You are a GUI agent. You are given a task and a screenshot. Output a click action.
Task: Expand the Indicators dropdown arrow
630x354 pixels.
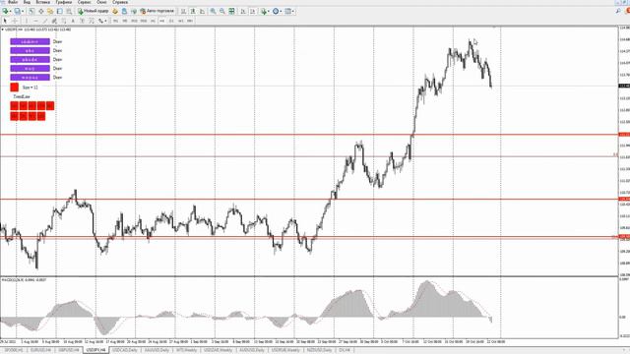[x=269, y=11]
